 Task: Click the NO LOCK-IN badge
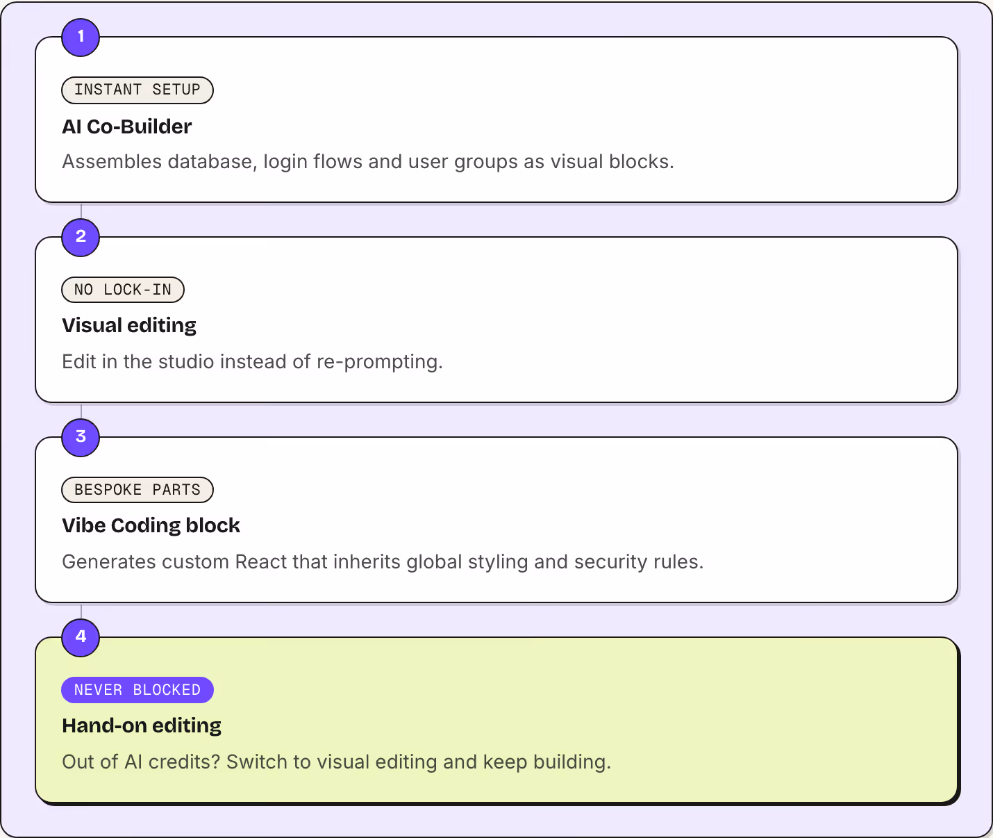[123, 290]
